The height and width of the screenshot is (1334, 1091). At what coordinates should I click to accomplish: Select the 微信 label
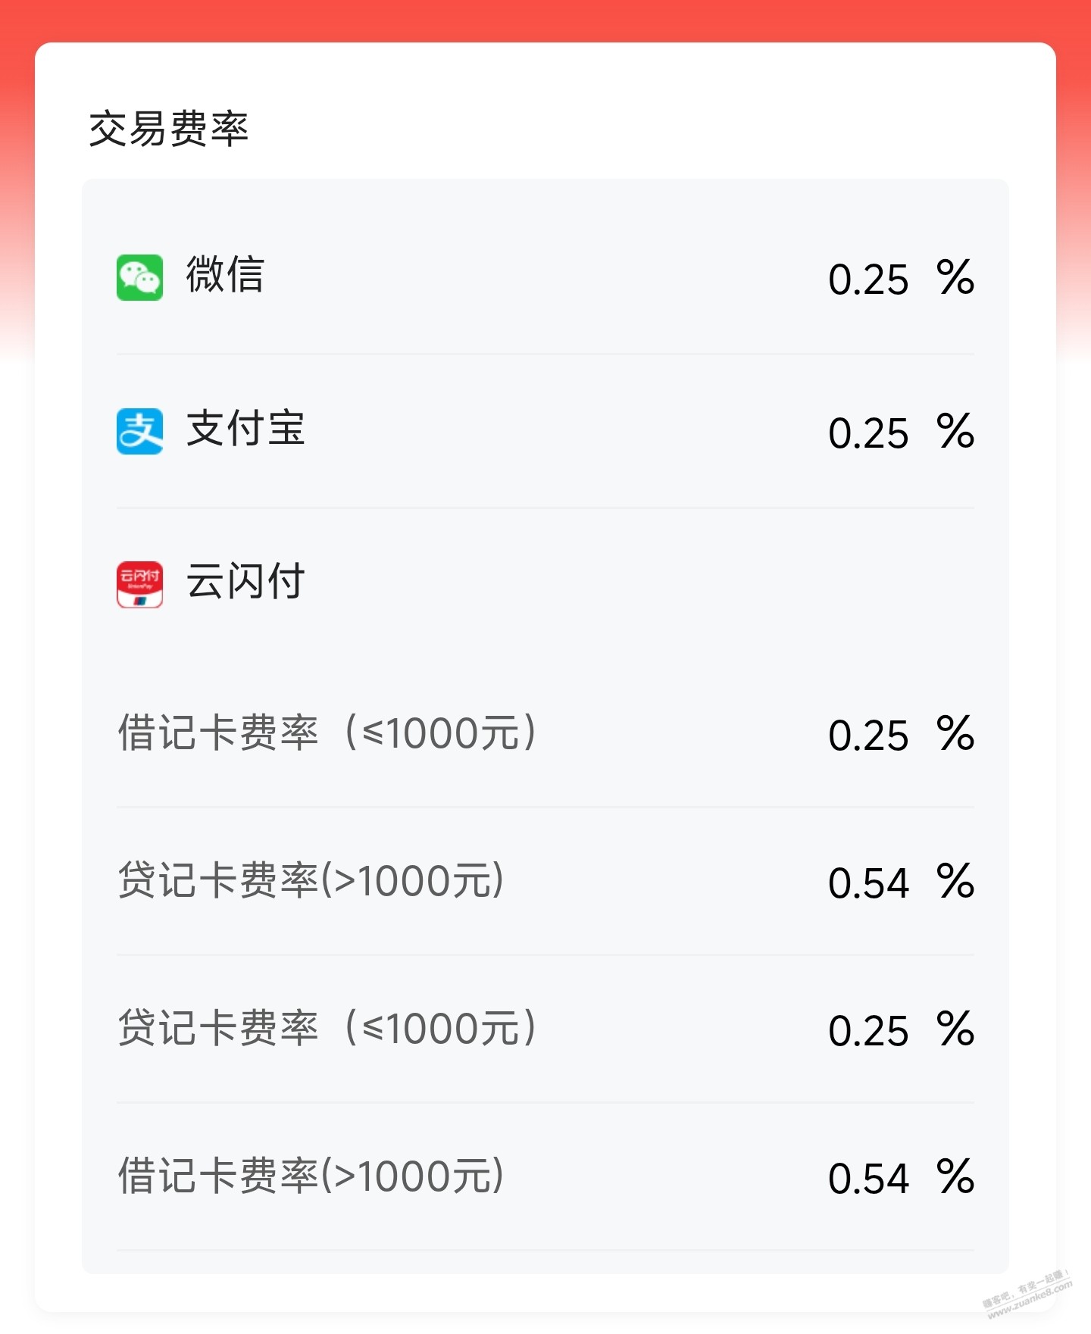click(225, 274)
